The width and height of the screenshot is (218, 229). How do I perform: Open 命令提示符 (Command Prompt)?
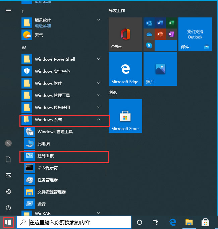(48, 168)
